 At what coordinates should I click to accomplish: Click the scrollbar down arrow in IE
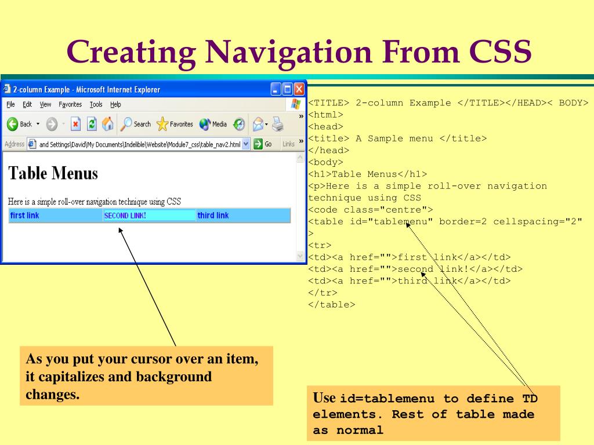point(300,256)
